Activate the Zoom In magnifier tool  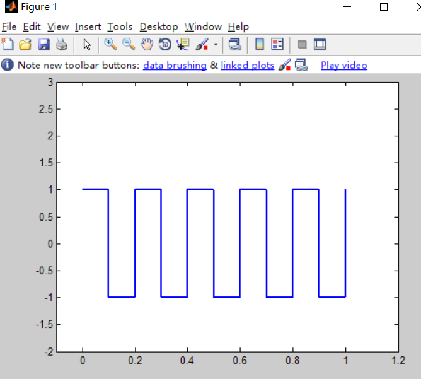(x=110, y=44)
